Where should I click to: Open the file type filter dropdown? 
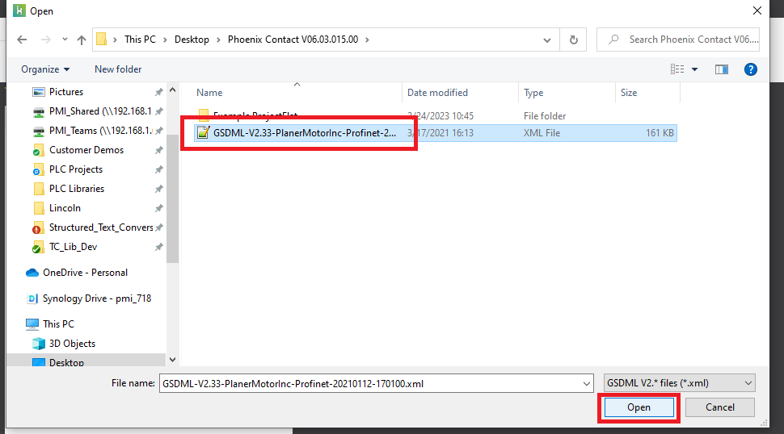(679, 383)
